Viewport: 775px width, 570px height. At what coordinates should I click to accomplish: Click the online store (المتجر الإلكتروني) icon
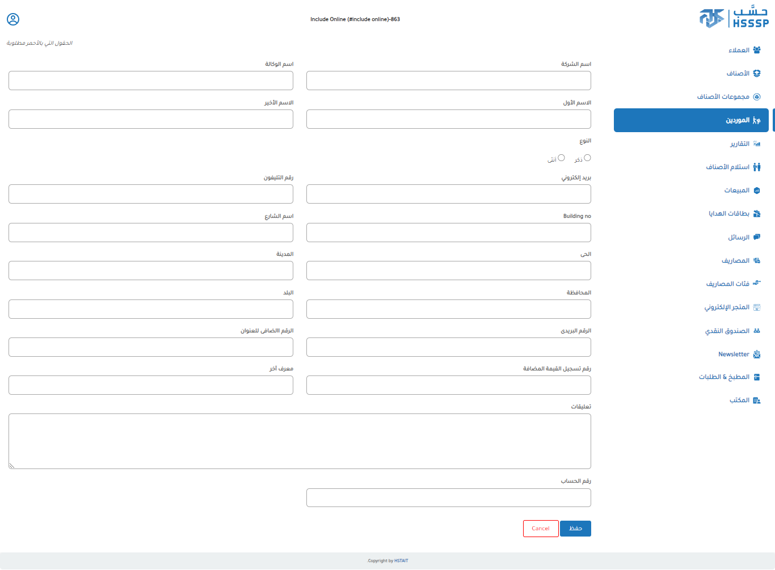(x=756, y=307)
